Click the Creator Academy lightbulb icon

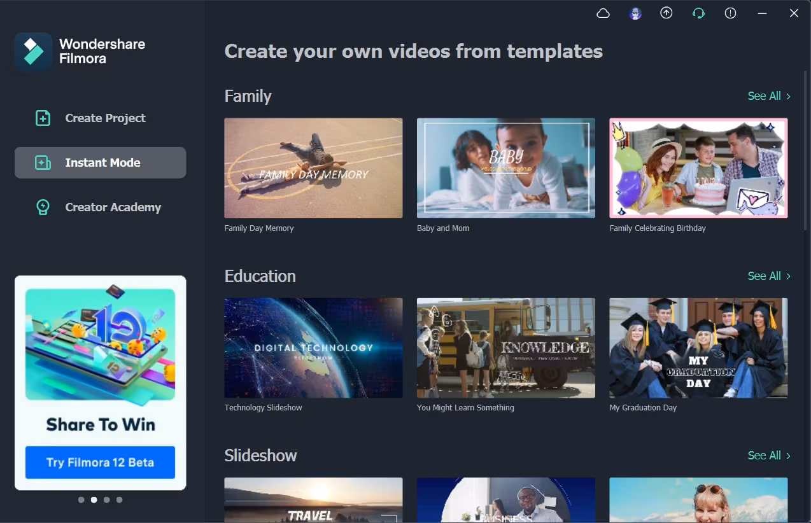coord(43,207)
